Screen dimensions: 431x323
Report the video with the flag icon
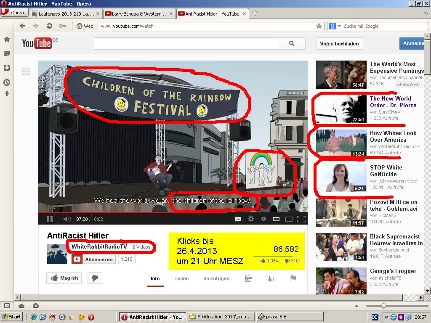pos(293,278)
